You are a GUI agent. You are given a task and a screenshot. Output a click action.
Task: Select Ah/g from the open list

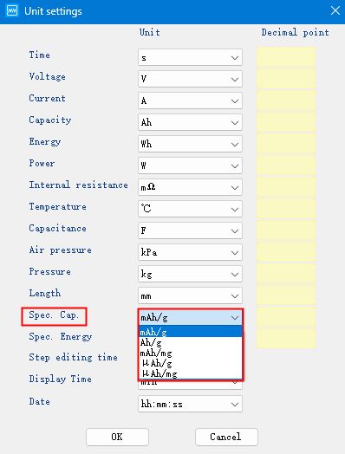click(191, 343)
